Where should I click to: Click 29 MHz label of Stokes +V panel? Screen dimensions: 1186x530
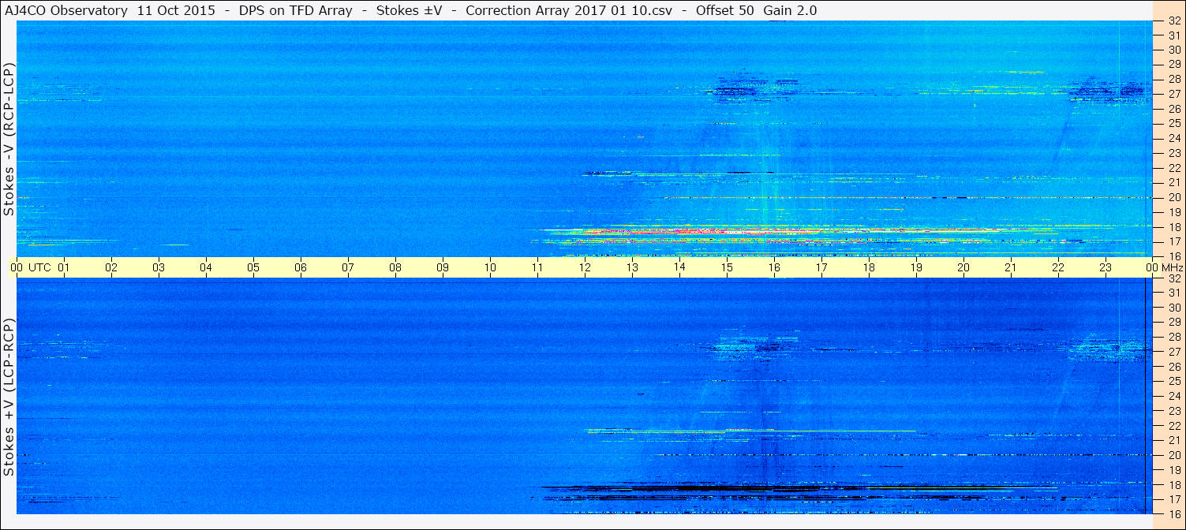pyautogui.click(x=1174, y=323)
